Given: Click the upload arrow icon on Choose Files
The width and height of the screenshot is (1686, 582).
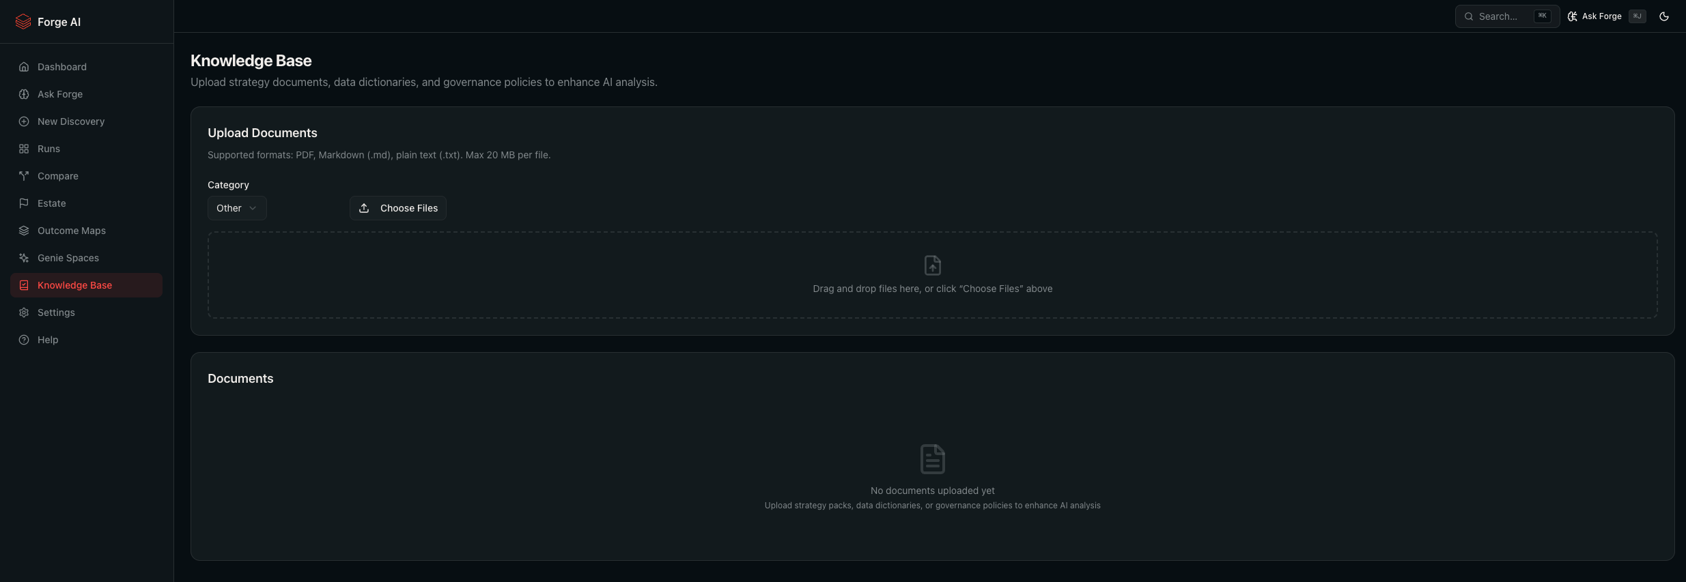Looking at the screenshot, I should pyautogui.click(x=364, y=208).
